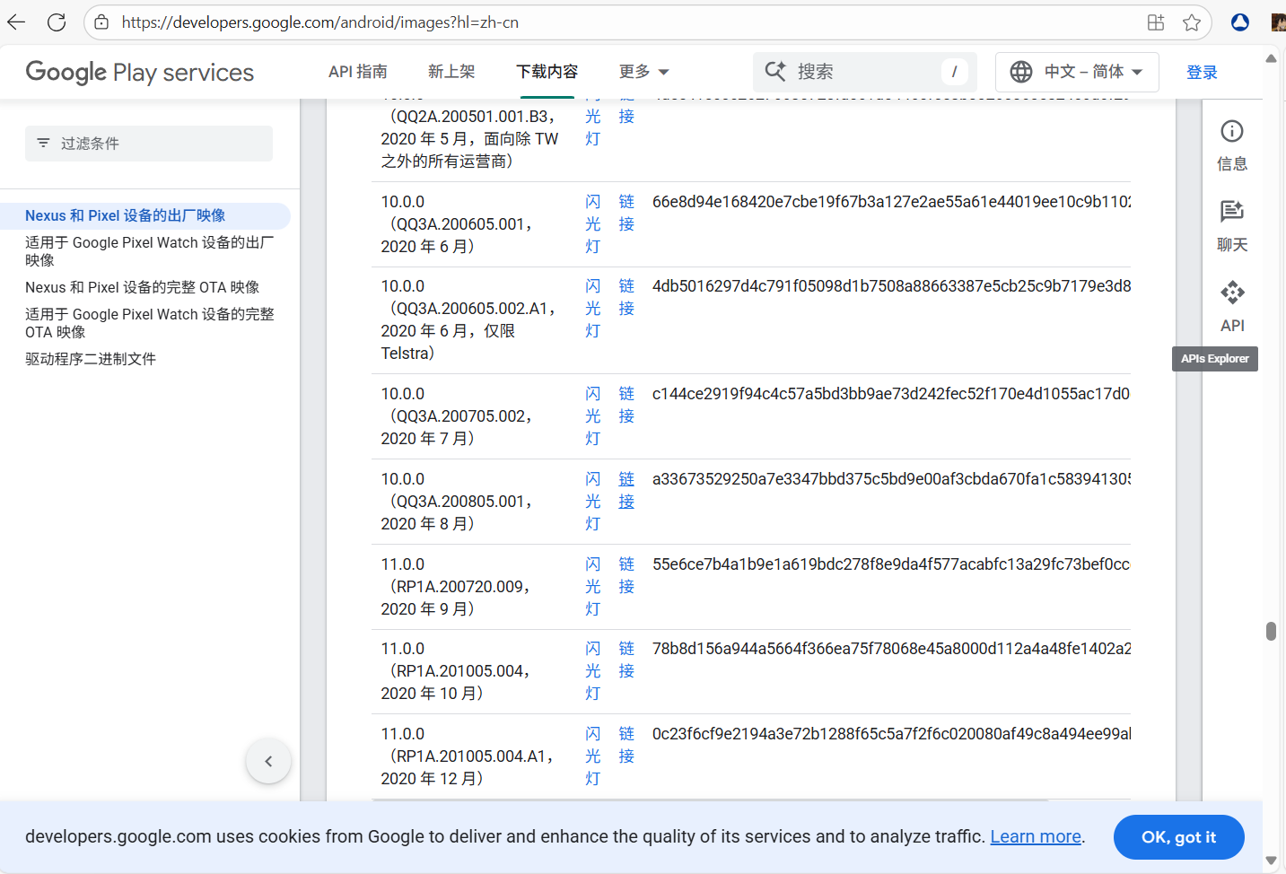Image resolution: width=1286 pixels, height=874 pixels.
Task: Click checksum starting with c144ce2919f94c4c
Action: (891, 394)
